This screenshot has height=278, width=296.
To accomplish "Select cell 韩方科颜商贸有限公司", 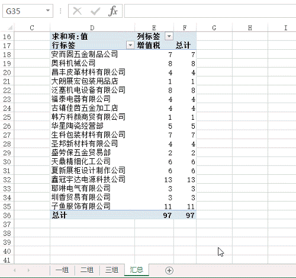I will tap(92, 117).
